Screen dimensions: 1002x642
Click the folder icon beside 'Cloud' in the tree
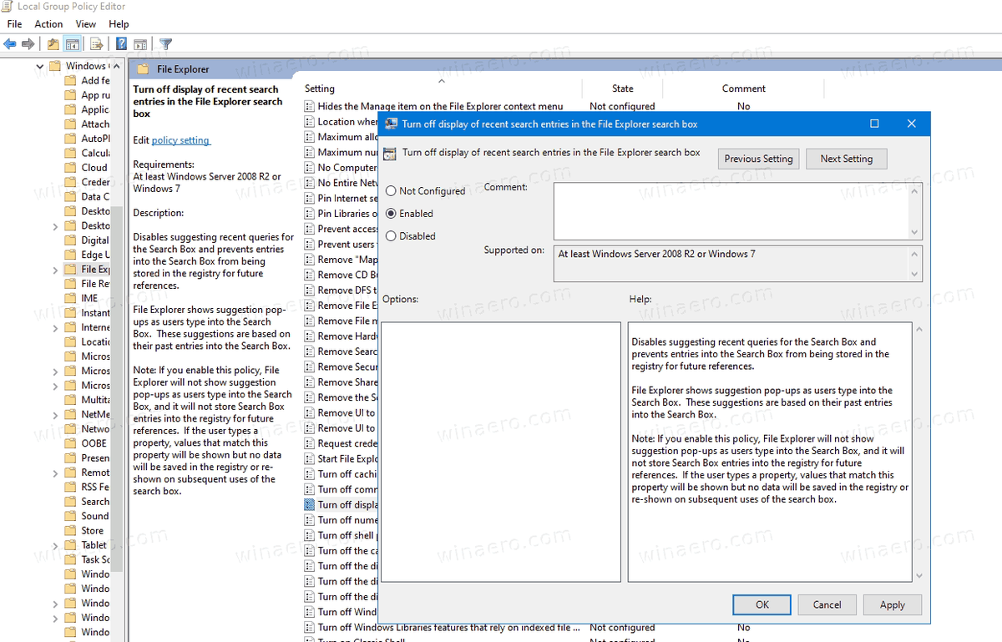71,168
